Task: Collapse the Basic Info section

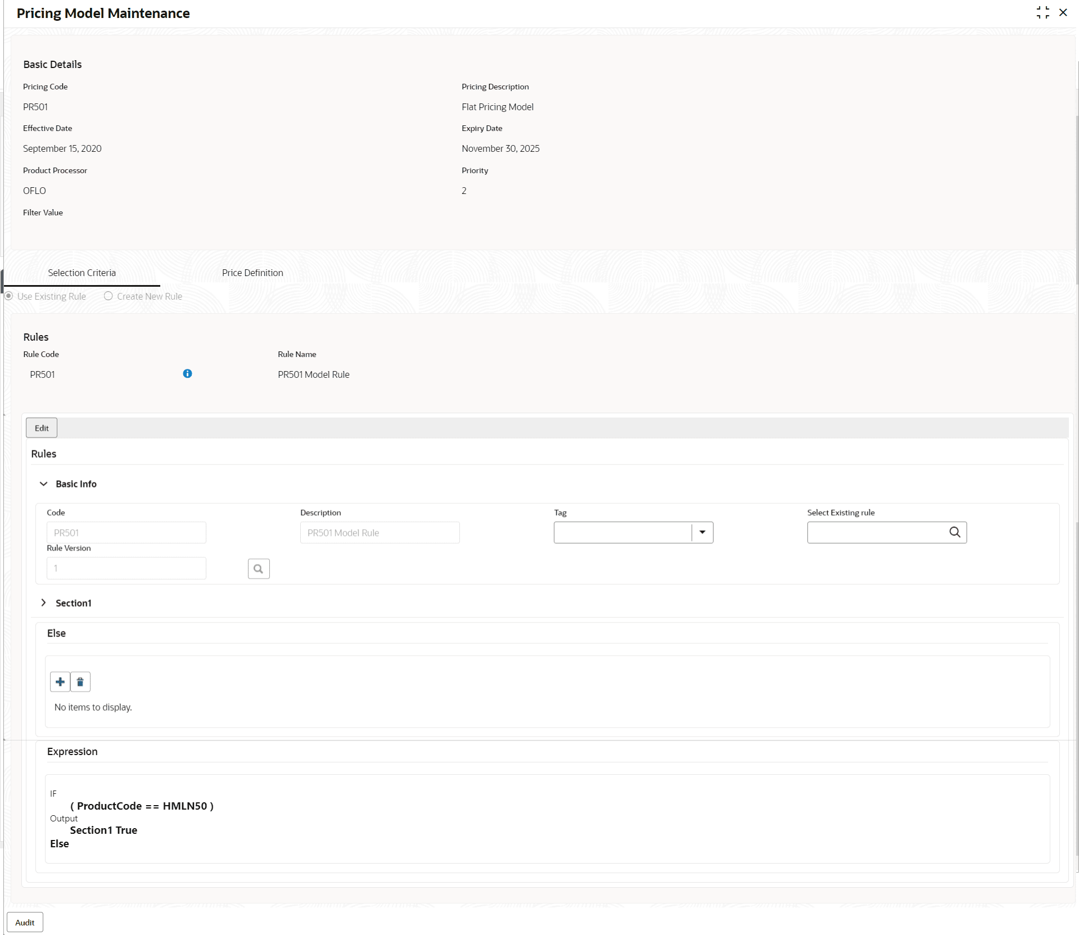Action: pos(43,484)
